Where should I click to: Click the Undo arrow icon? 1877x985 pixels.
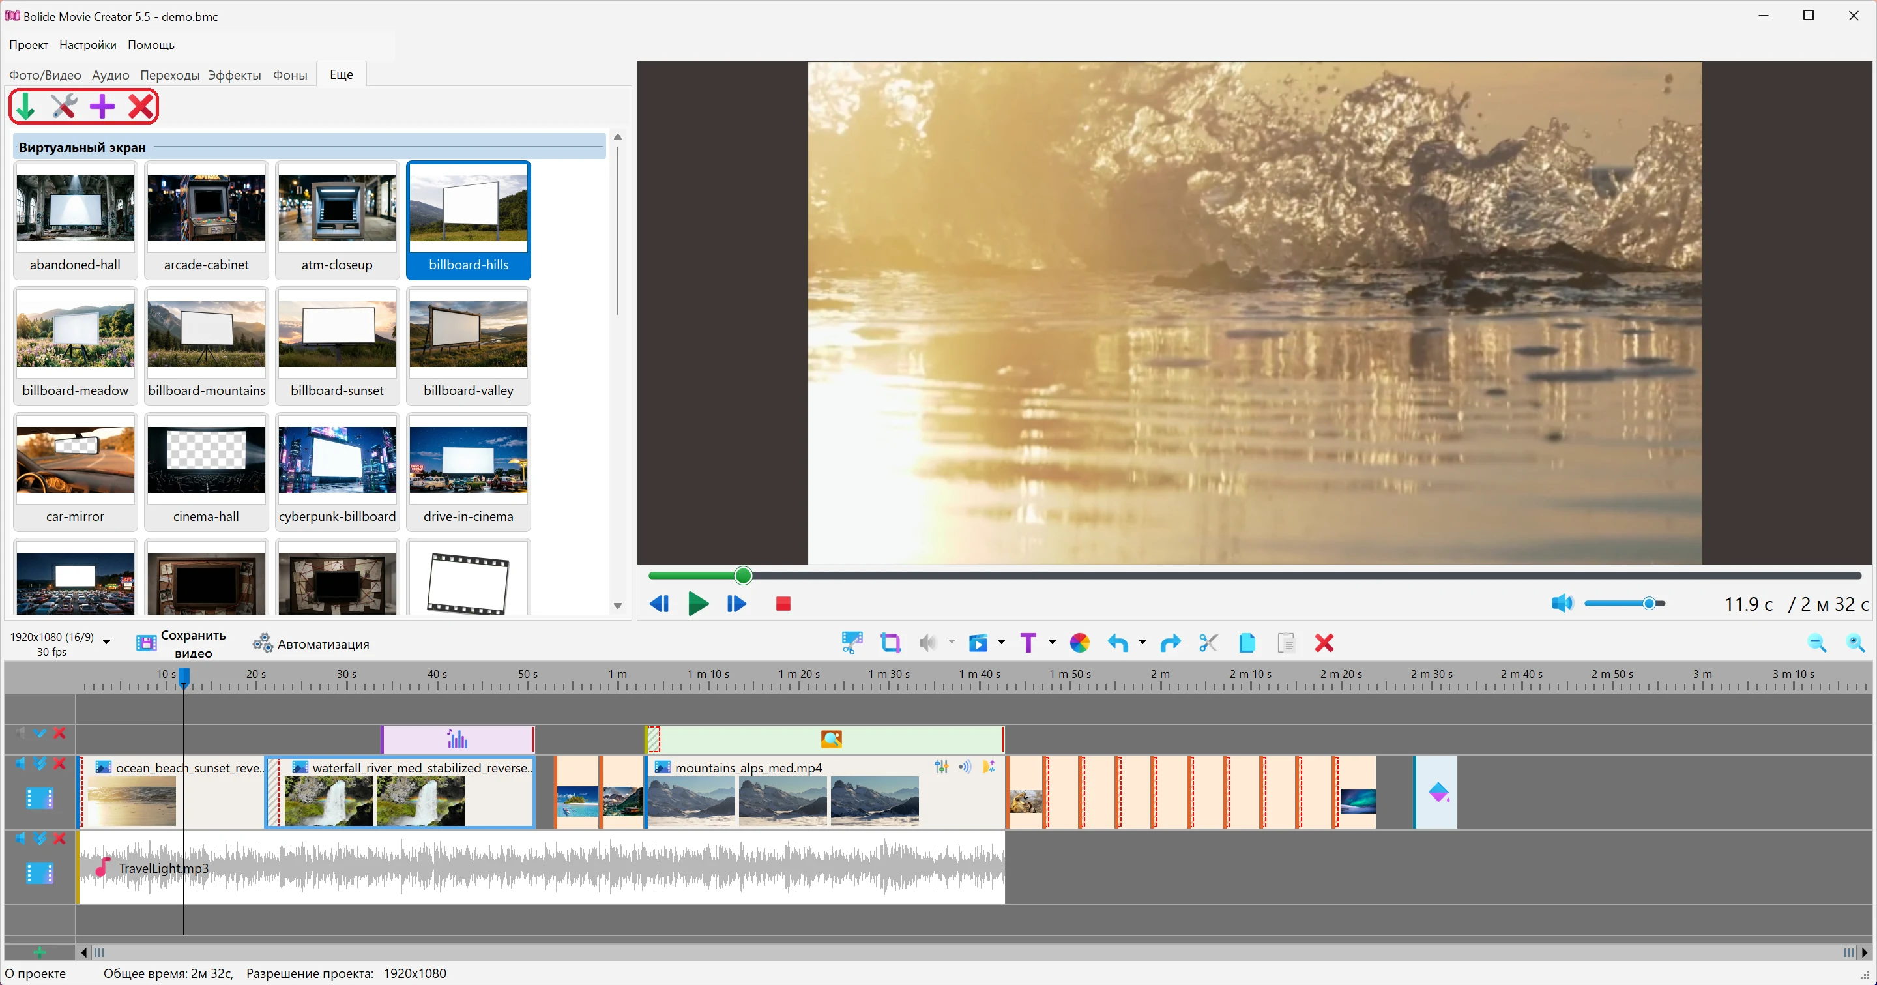tap(1118, 643)
